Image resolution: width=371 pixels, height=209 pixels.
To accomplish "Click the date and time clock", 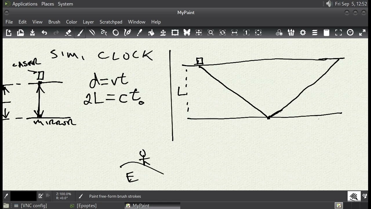I will 351,4.
